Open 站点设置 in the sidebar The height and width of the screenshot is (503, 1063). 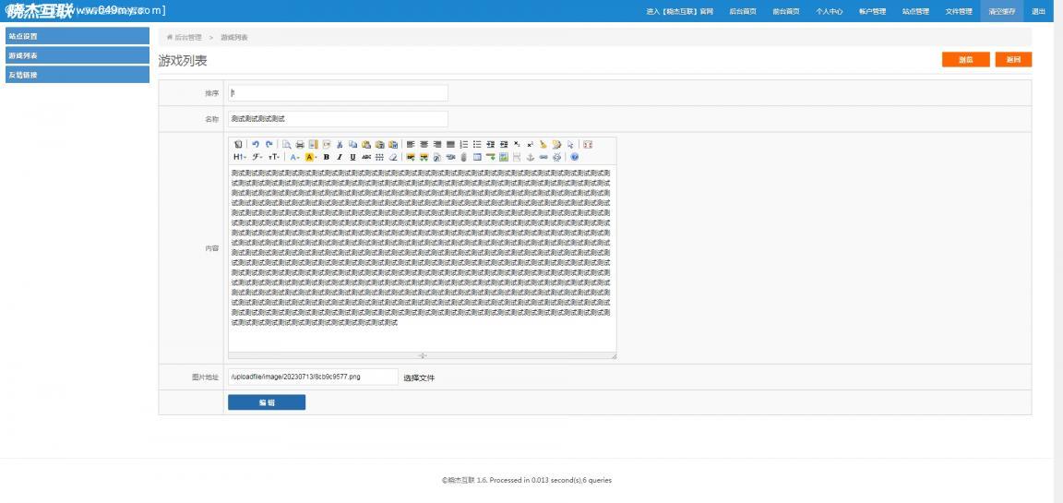tap(78, 36)
